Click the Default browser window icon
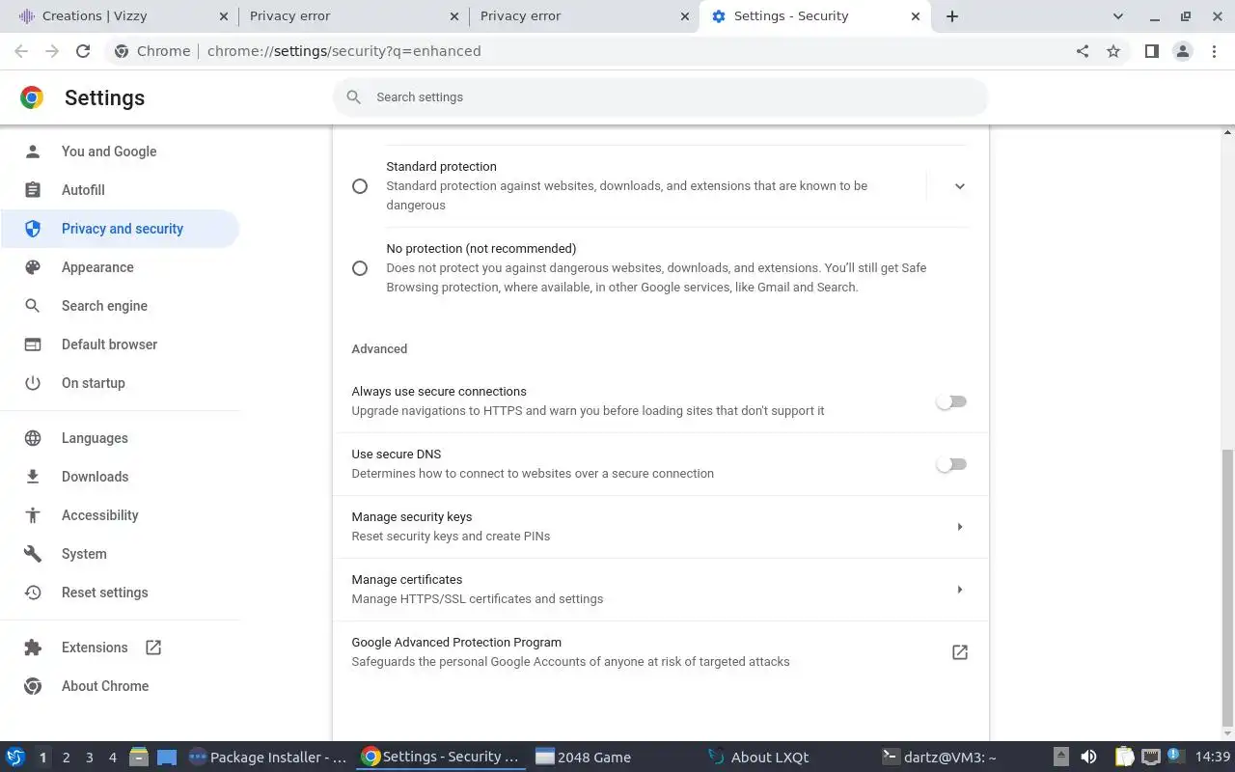This screenshot has width=1235, height=772. (x=33, y=345)
